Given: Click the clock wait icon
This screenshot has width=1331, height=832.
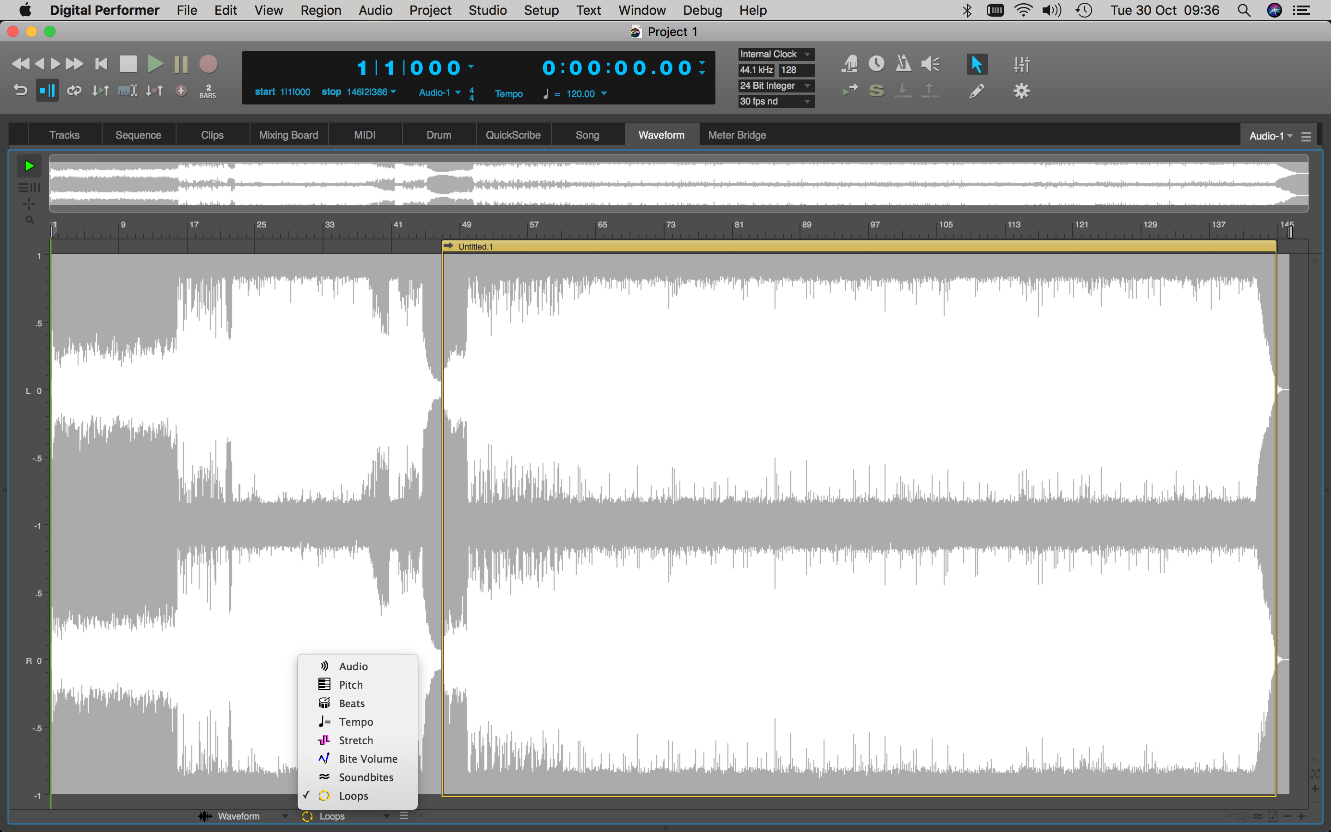Looking at the screenshot, I should pos(876,64).
